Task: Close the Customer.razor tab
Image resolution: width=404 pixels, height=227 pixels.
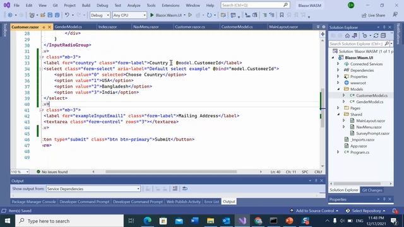Action: [49, 27]
